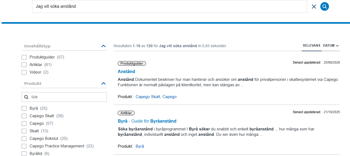Check the Videor filter checkbox
This screenshot has width=350, height=156.
(x=24, y=72)
